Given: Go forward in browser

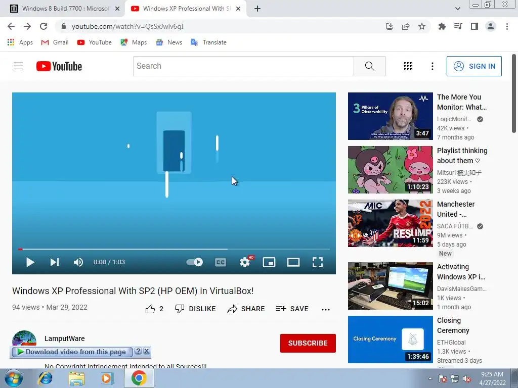Looking at the screenshot, I should coord(27,26).
